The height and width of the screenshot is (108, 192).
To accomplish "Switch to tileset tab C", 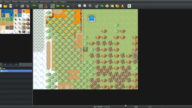I will click(x=11, y=64).
